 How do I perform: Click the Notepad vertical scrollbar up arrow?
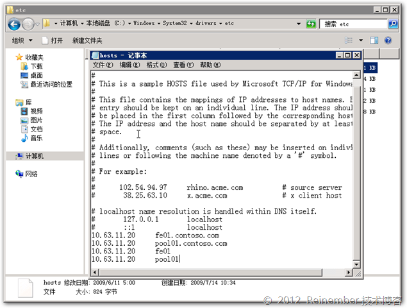[x=356, y=75]
